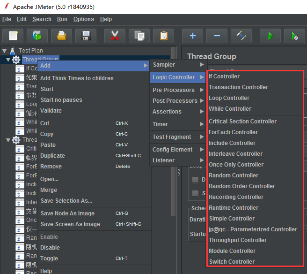Screen dimensions: 307x274
Task: Choose Validate from context menu
Action: point(94,111)
